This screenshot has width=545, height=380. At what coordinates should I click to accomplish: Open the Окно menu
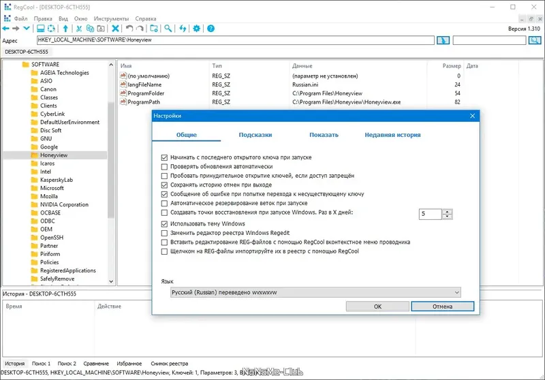click(80, 19)
